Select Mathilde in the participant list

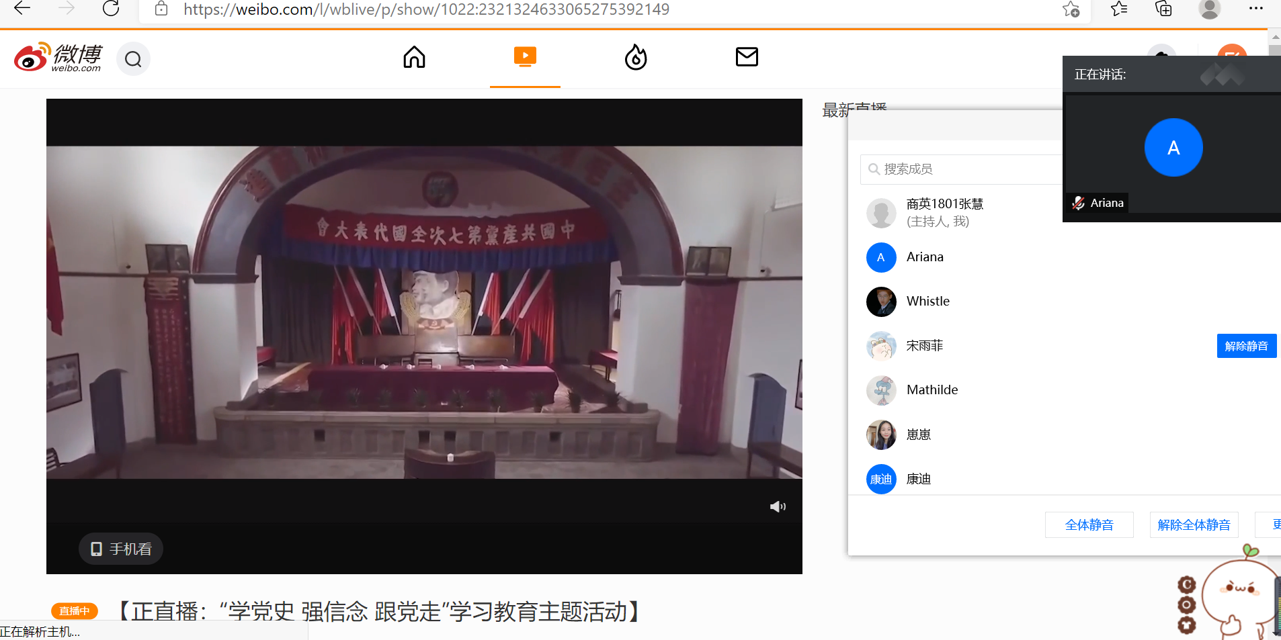(x=932, y=390)
